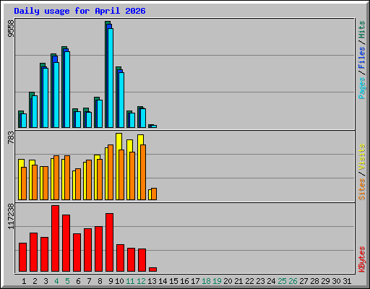Screen dimensions: 370x289
Task: Click the orange sites bar for day 1
Action: [24, 184]
